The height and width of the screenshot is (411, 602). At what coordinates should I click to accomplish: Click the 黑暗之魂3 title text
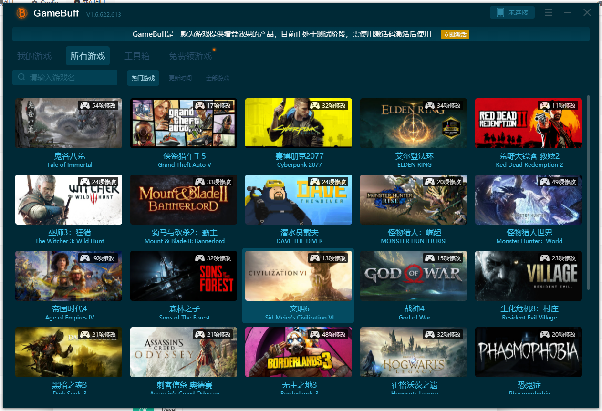70,385
